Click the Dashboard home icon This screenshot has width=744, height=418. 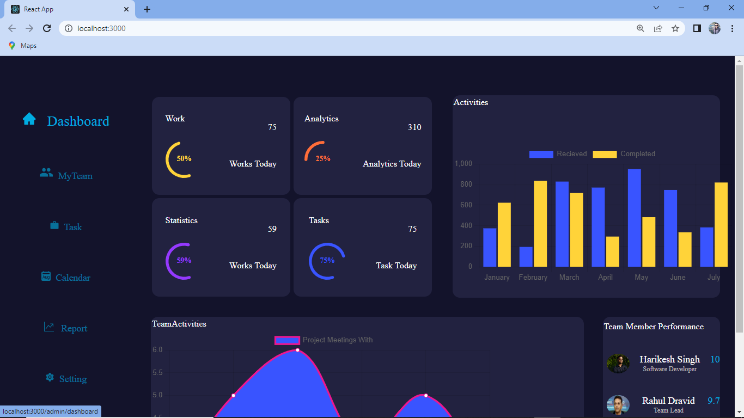click(x=29, y=119)
